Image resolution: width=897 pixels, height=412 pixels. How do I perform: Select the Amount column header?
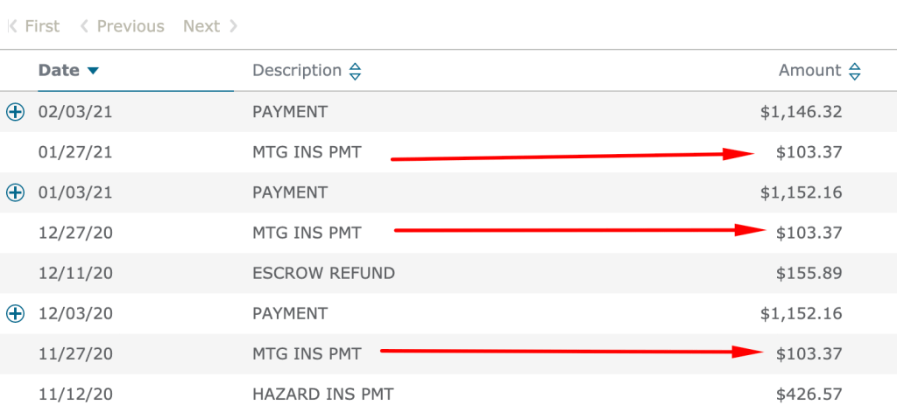click(809, 70)
